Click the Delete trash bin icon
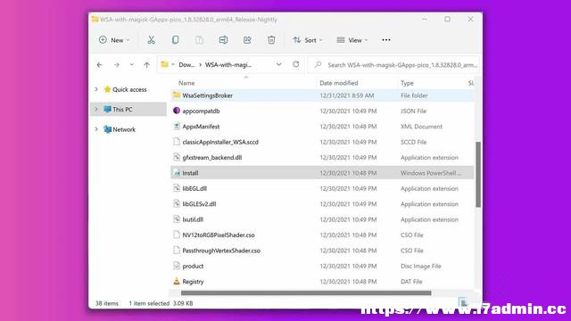This screenshot has width=571, height=321. [x=271, y=40]
